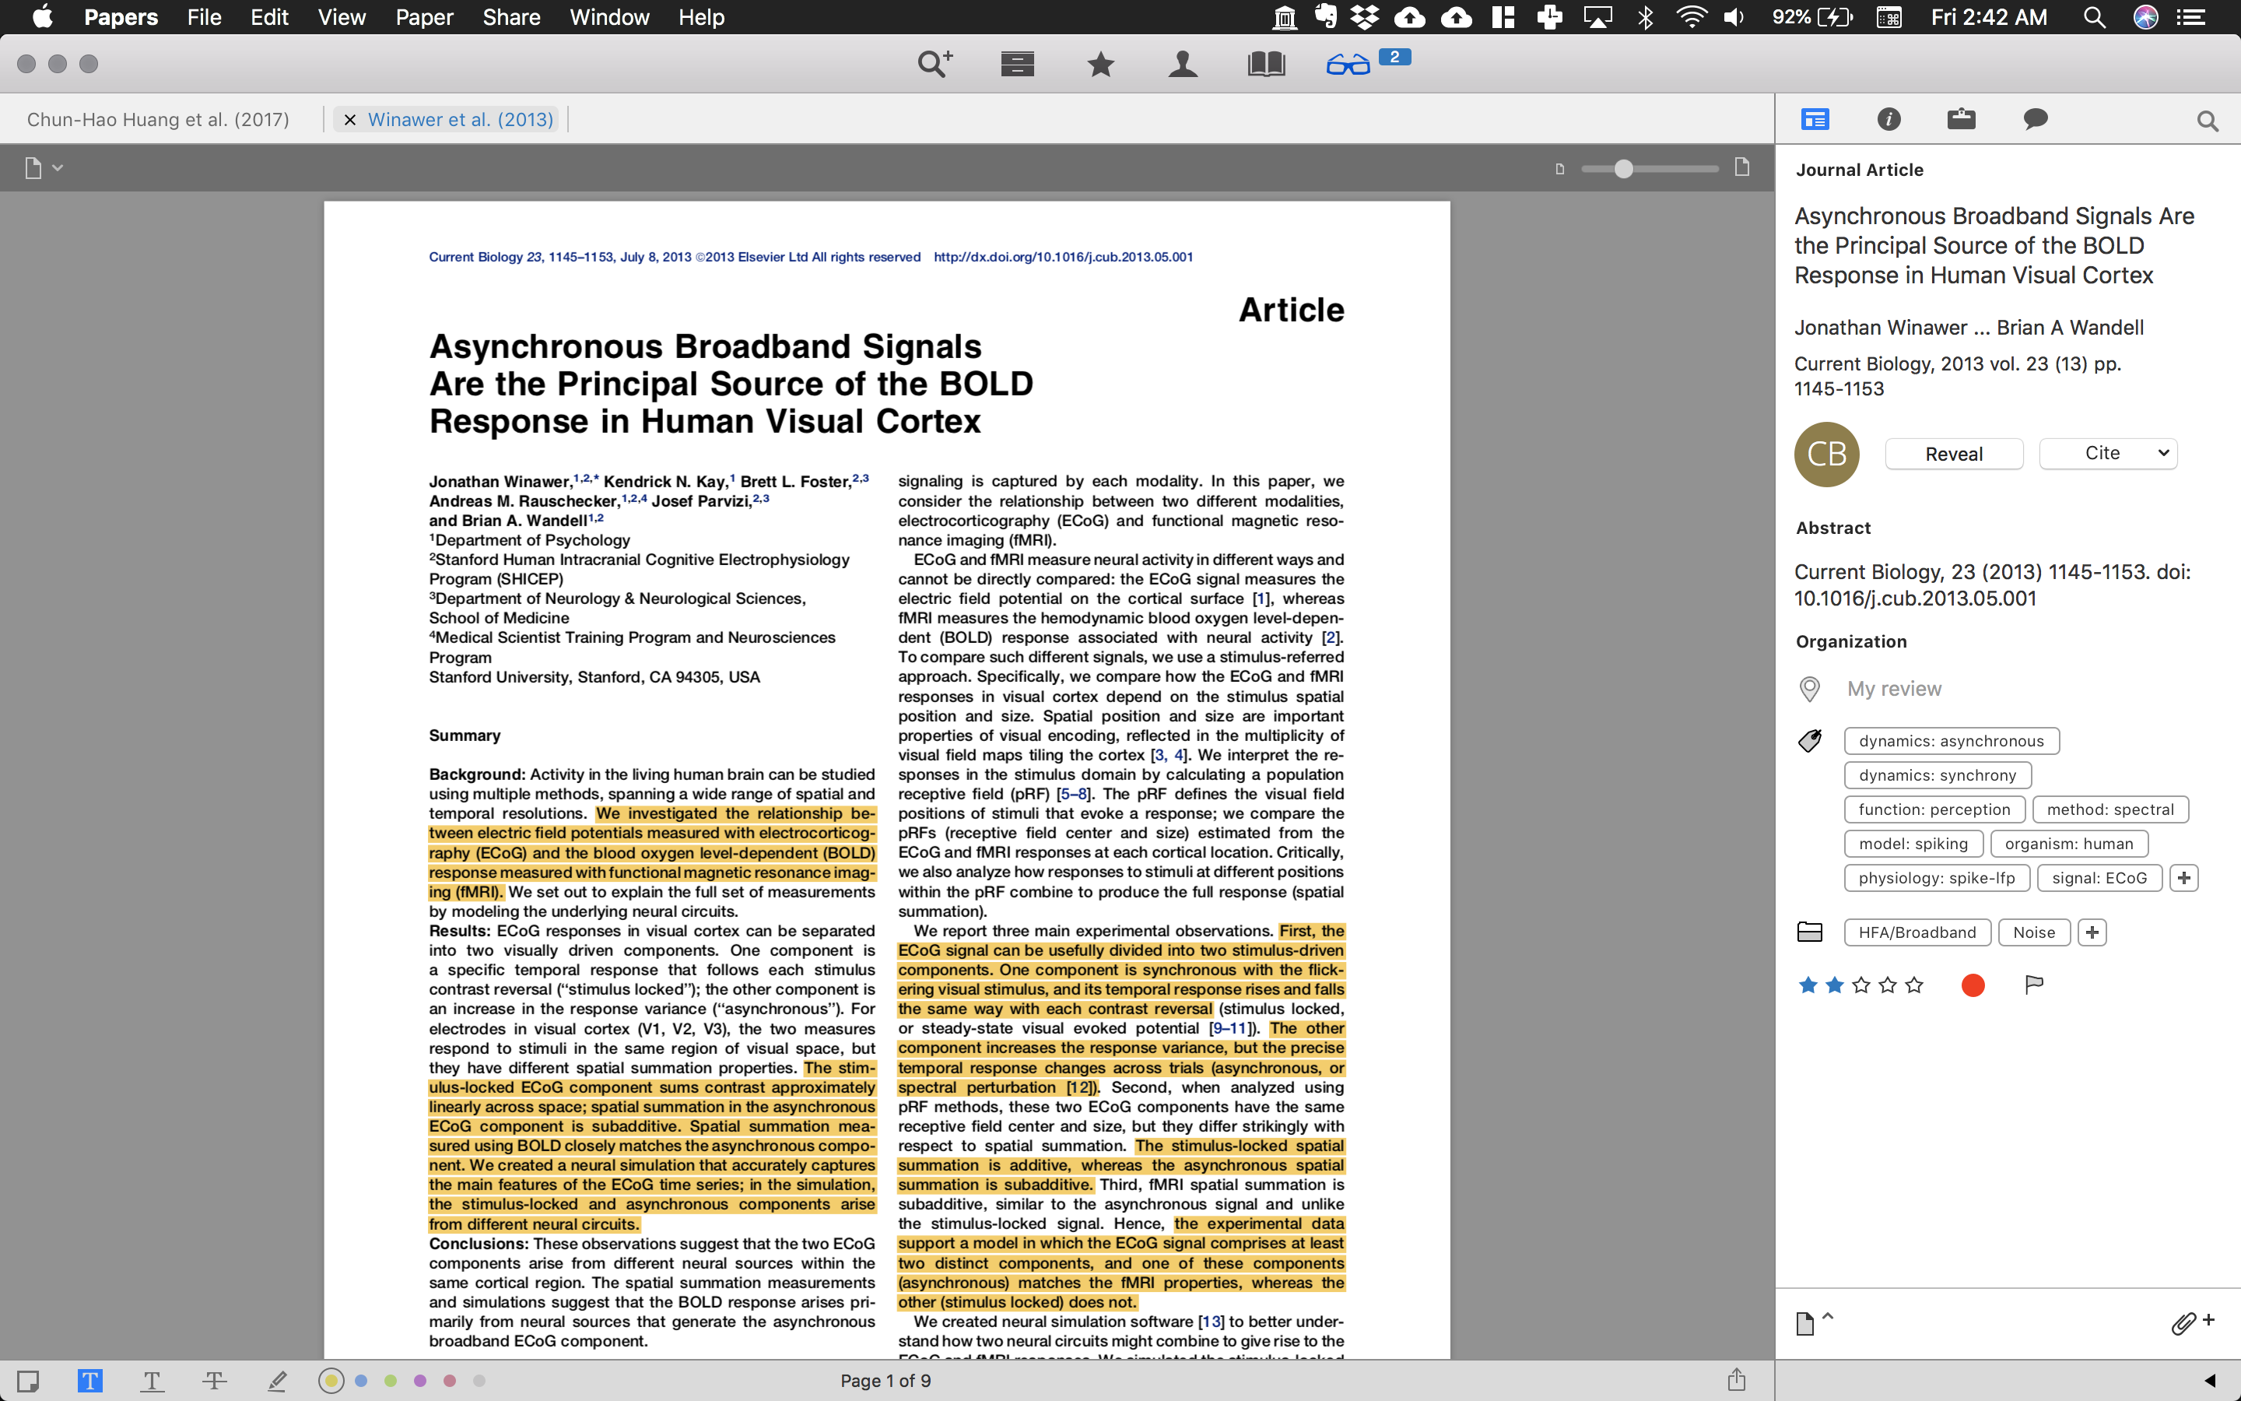
Task: Set rating to two stars
Action: [1835, 984]
